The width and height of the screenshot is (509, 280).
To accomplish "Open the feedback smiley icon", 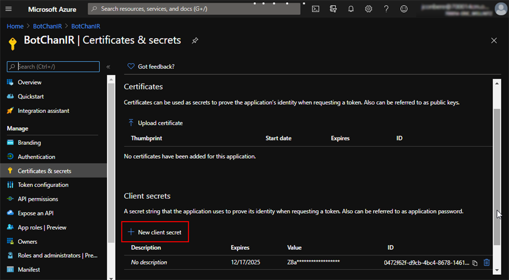I will (404, 9).
